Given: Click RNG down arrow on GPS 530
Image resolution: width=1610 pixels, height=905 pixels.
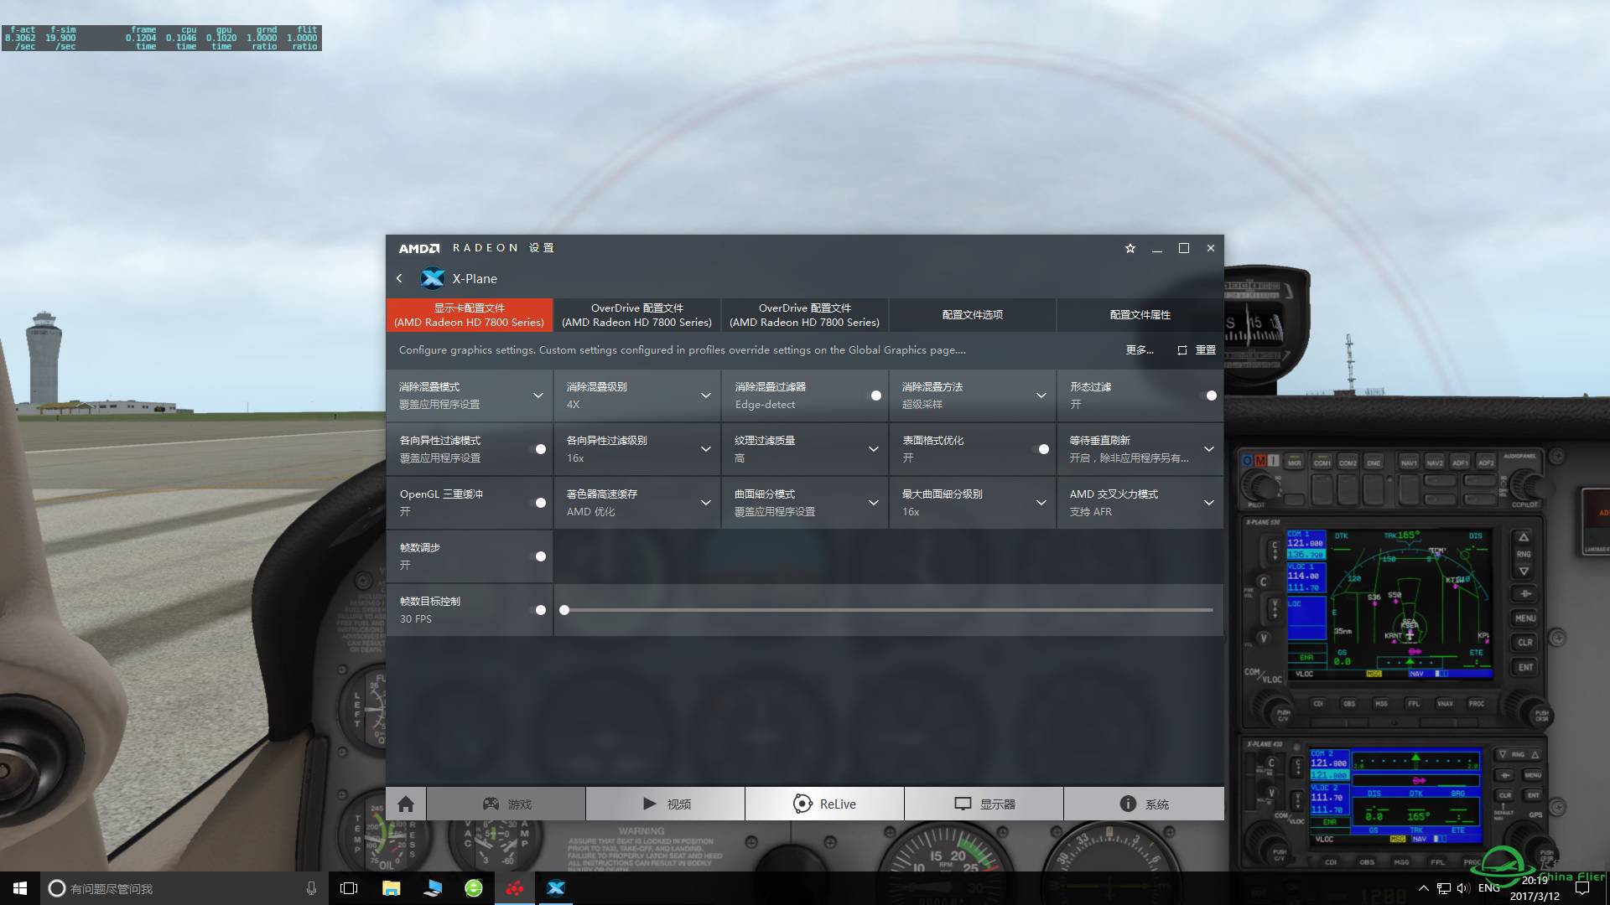Looking at the screenshot, I should coord(1524,571).
